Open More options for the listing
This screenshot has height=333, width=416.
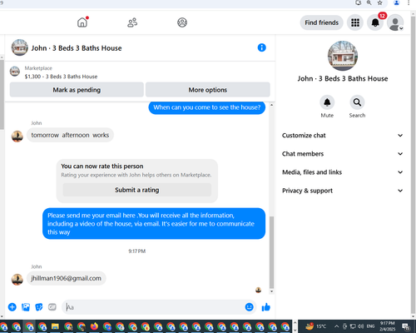point(208,90)
